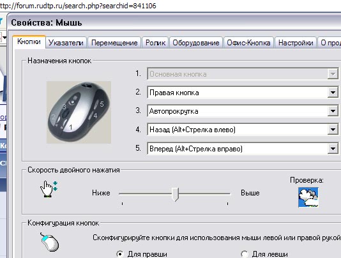The height and width of the screenshot is (258, 341).
Task: Select the Для правши radio button
Action: 120,254
